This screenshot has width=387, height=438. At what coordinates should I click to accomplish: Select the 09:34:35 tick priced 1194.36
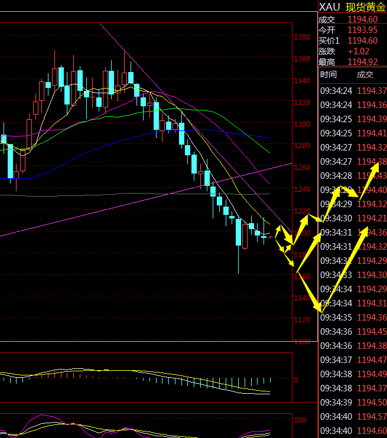353,318
